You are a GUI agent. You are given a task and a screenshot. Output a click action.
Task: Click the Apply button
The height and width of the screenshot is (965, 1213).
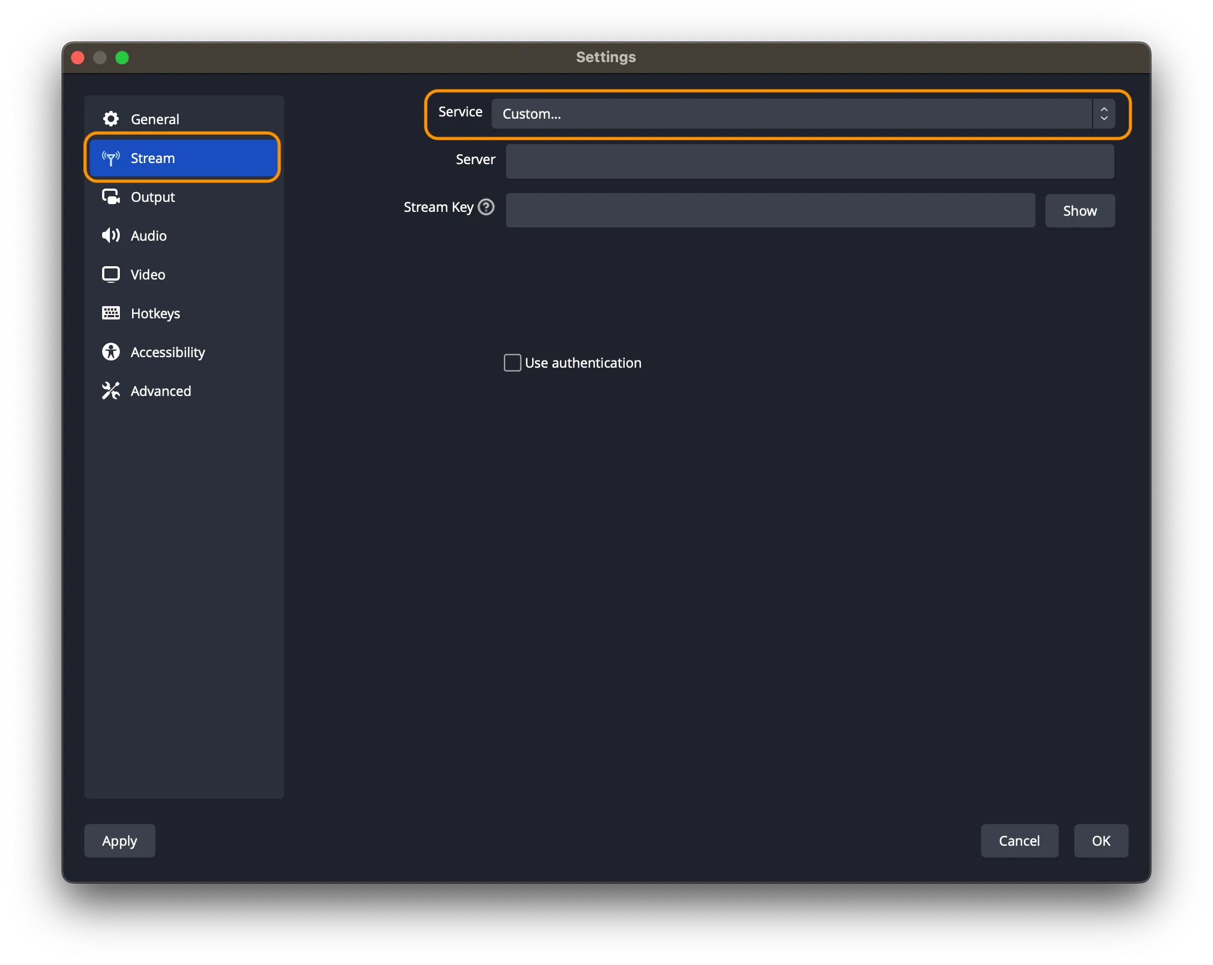(120, 841)
